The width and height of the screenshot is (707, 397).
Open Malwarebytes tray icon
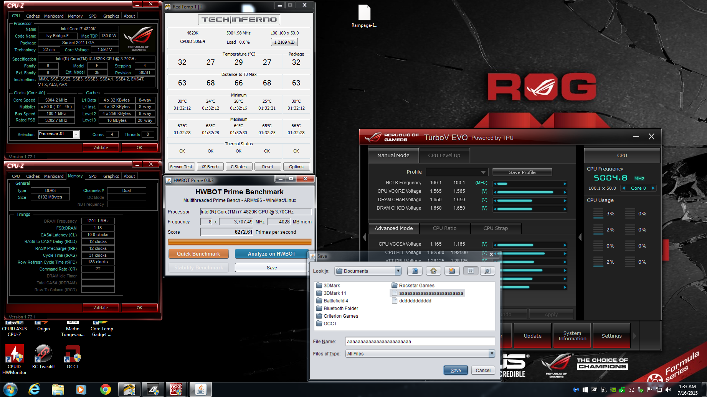(576, 390)
